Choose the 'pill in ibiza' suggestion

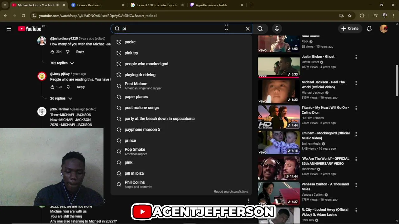(181, 173)
